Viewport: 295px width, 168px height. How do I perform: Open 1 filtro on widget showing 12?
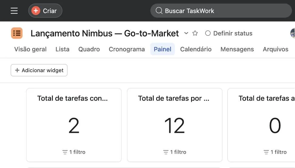[175, 152]
